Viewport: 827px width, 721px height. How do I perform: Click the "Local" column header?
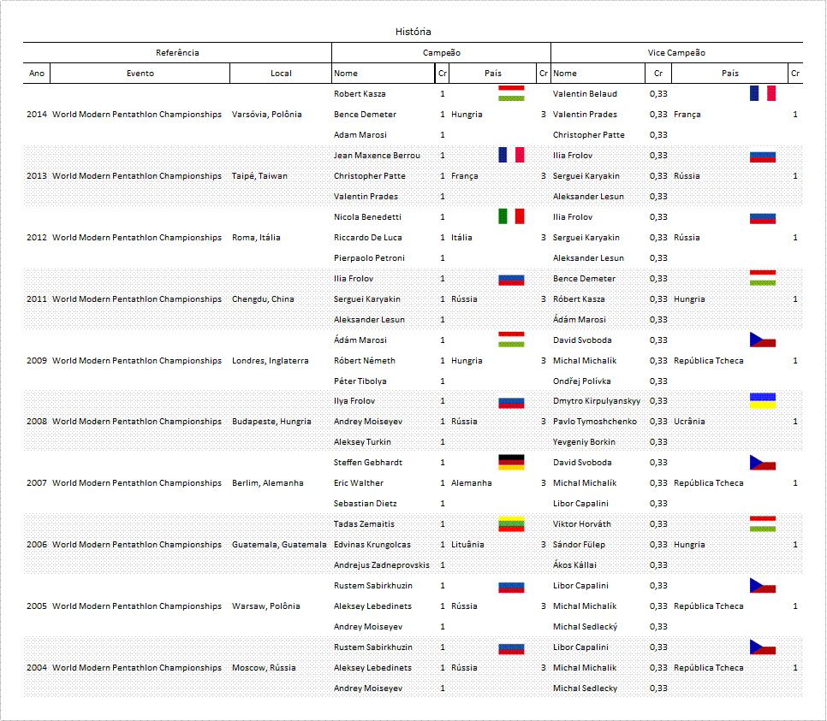[281, 74]
